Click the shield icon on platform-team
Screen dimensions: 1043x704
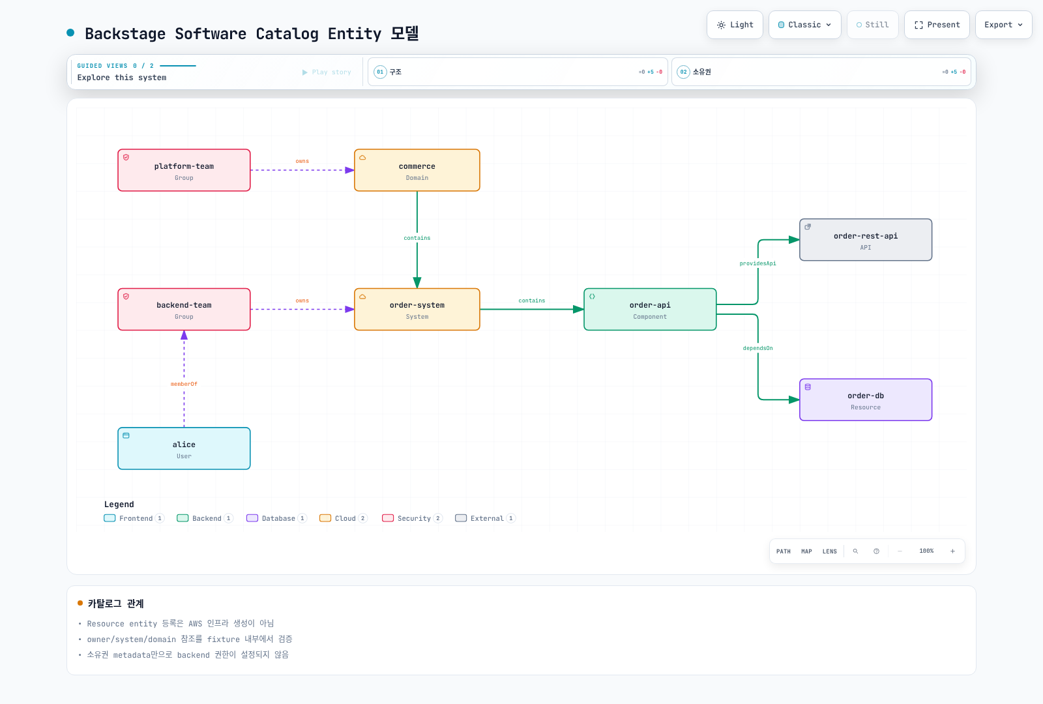click(126, 158)
